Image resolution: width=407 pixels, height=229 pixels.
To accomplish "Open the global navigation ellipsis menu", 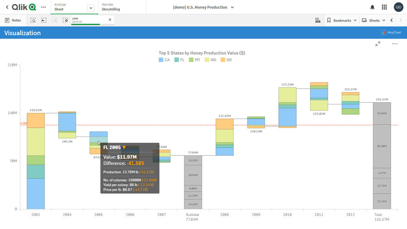I will pyautogui.click(x=44, y=7).
